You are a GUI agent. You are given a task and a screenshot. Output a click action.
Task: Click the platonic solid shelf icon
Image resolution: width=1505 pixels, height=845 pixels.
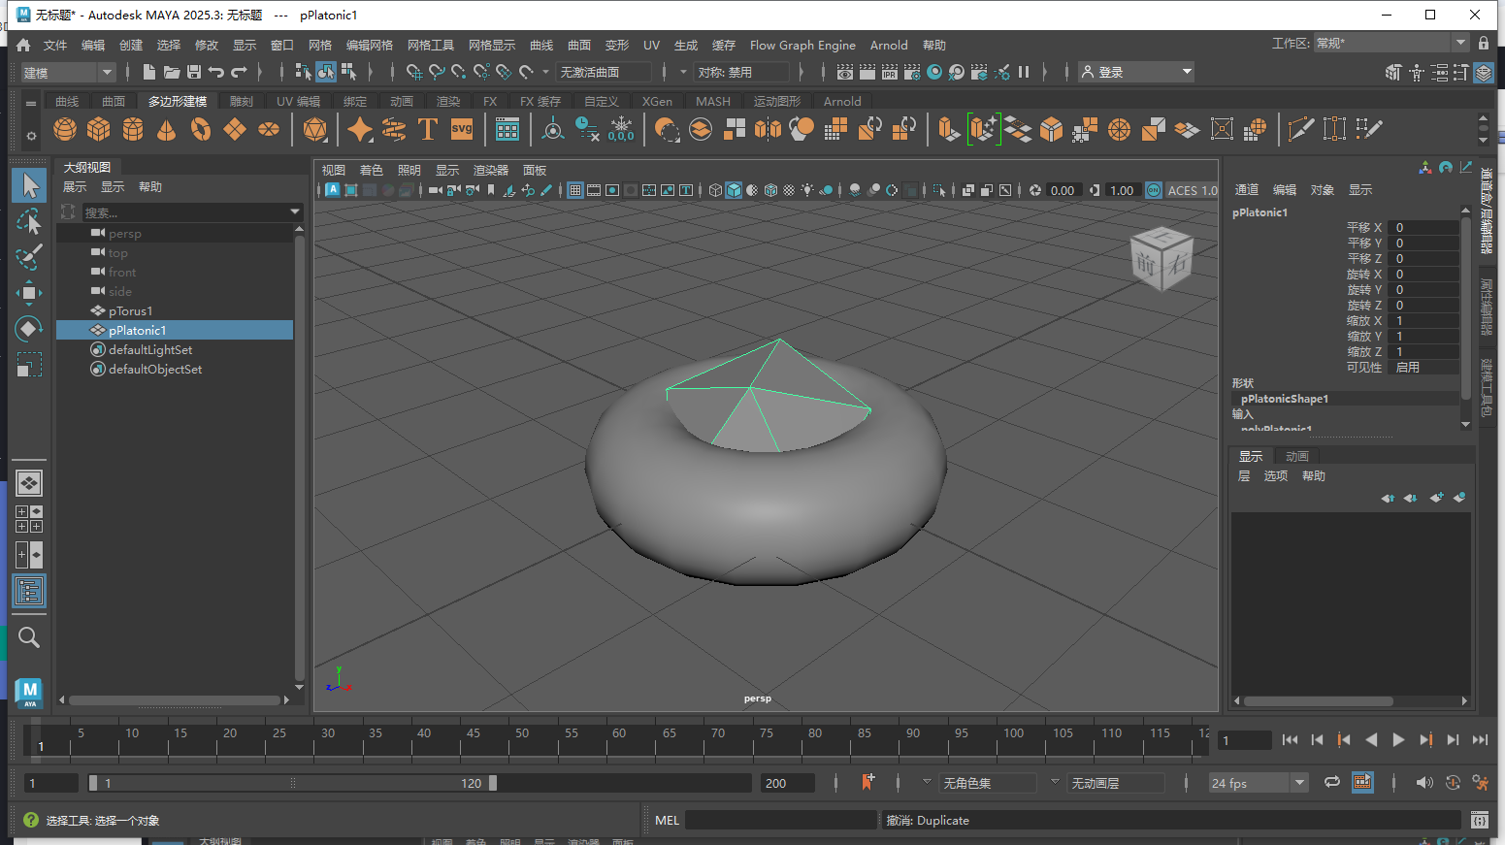pos(314,129)
